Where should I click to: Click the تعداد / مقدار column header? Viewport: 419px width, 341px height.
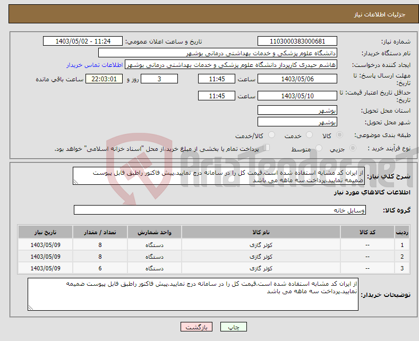[x=100, y=232]
